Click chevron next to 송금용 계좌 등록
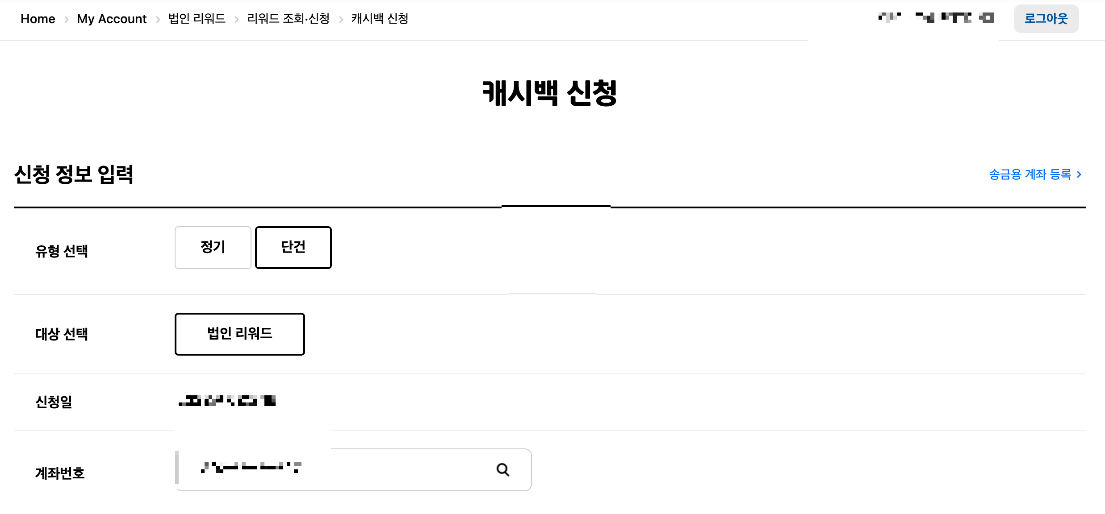The height and width of the screenshot is (514, 1105). click(1079, 174)
